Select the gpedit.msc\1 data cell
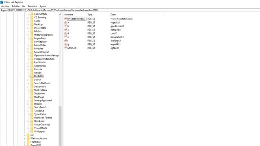Screen dimensions: 260x146 117,26
